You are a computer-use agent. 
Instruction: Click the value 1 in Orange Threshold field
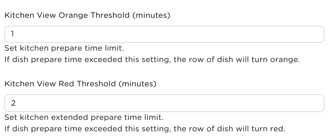point(13,34)
